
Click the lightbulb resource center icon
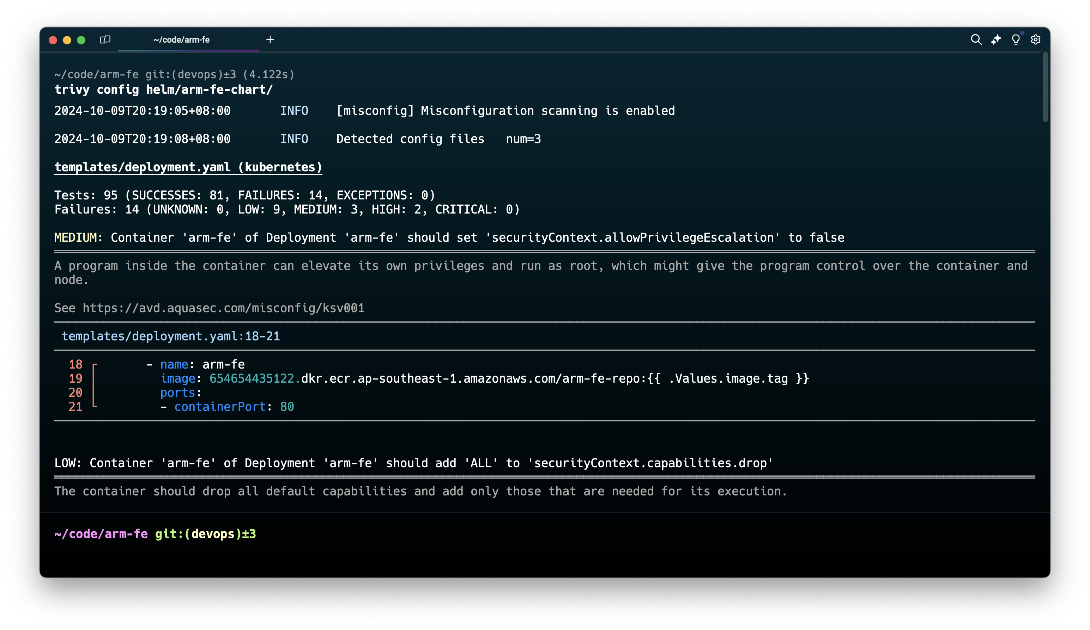tap(1016, 40)
